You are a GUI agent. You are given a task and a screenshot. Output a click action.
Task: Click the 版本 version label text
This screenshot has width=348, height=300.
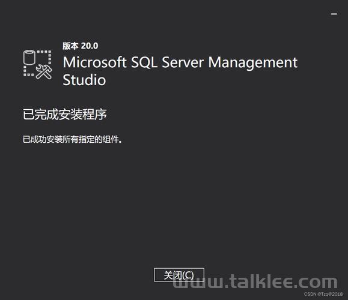[x=70, y=46]
